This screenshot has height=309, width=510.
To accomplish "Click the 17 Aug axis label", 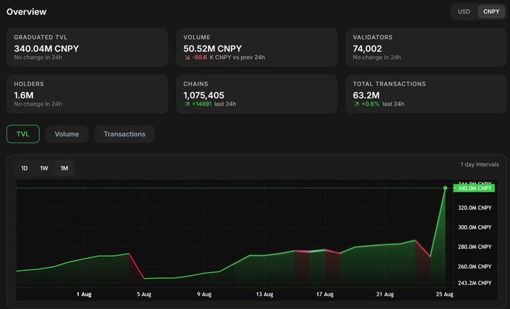I will [x=325, y=294].
